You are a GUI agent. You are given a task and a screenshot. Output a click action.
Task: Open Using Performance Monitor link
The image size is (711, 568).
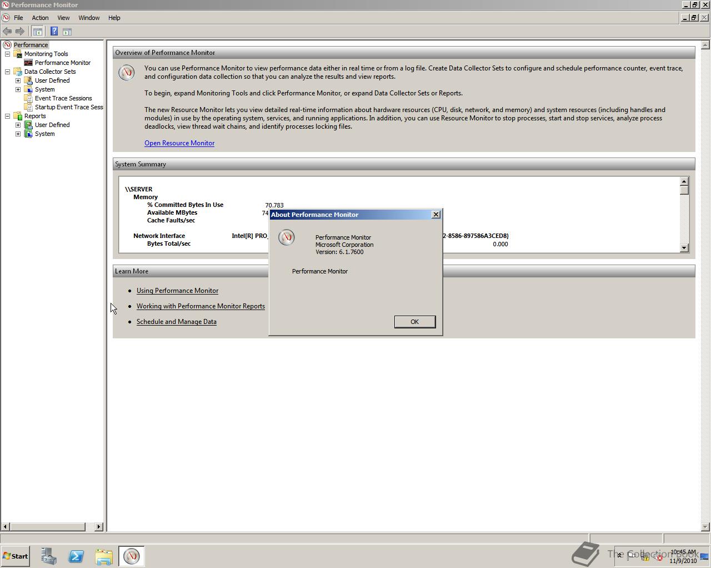[x=177, y=291]
